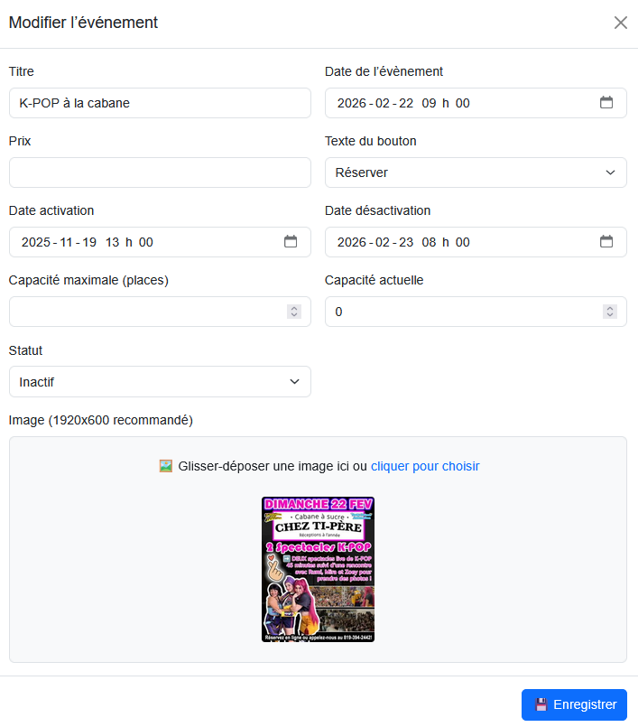Click into the empty Prix field
Screen dimensions: 638x727
pos(160,172)
